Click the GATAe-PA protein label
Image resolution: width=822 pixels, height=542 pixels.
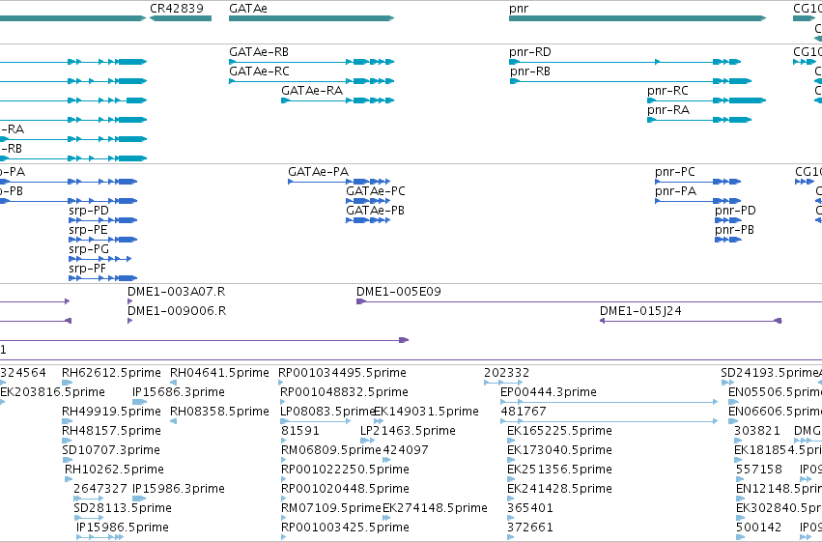click(x=318, y=172)
